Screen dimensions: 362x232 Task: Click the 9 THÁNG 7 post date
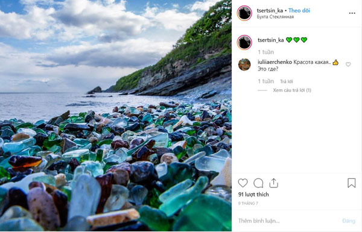248,203
